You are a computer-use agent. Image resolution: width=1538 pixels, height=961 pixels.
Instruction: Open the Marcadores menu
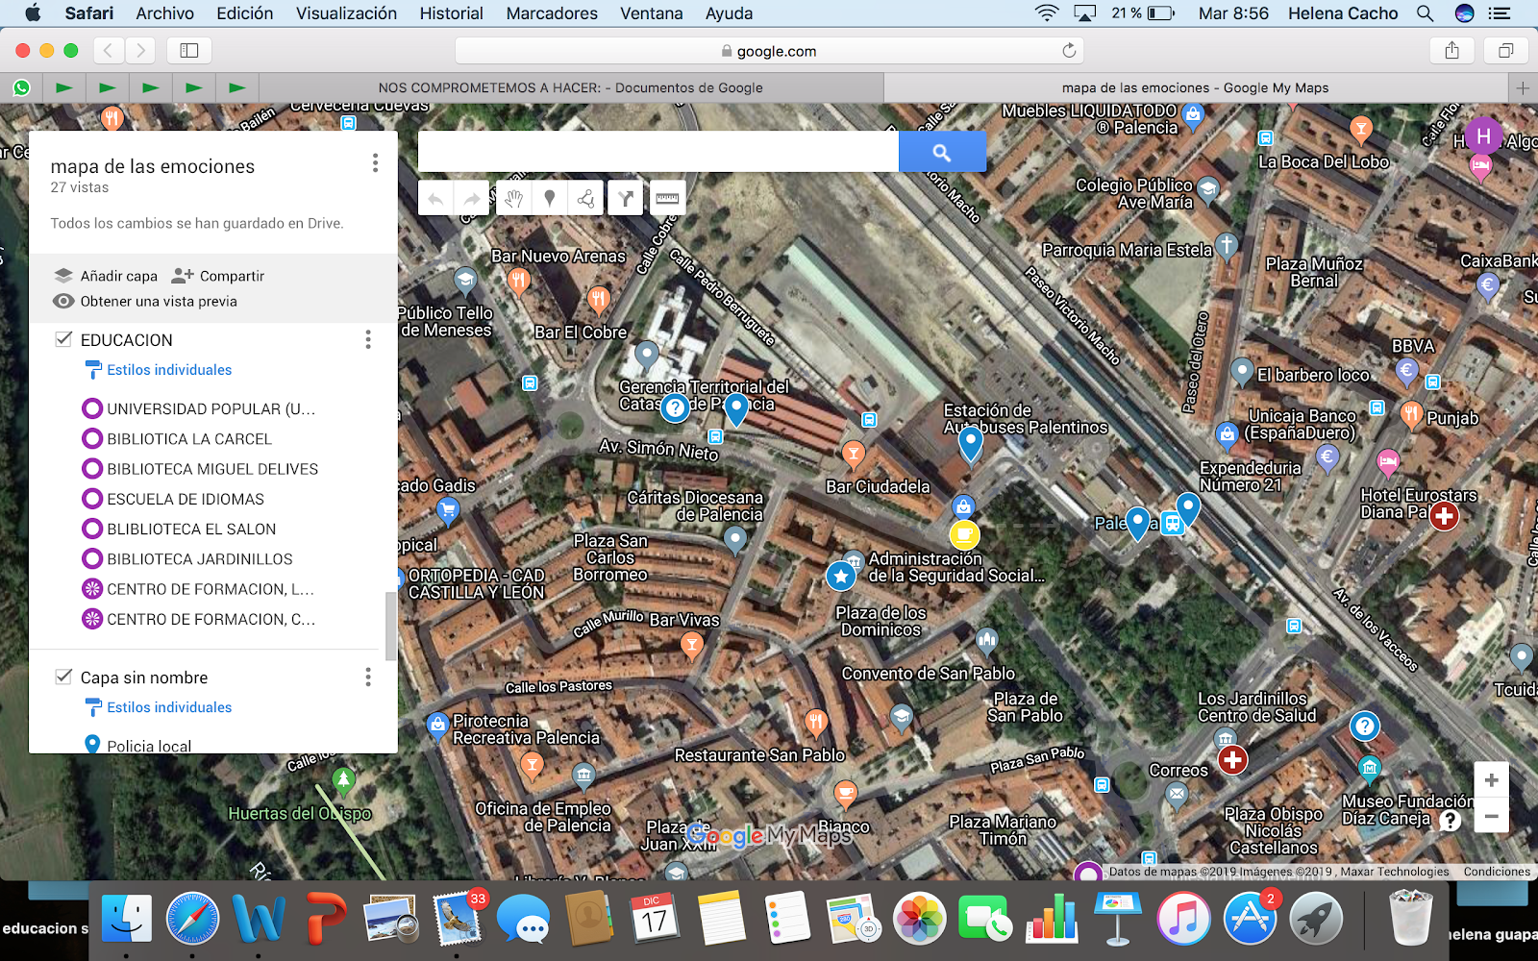[552, 13]
